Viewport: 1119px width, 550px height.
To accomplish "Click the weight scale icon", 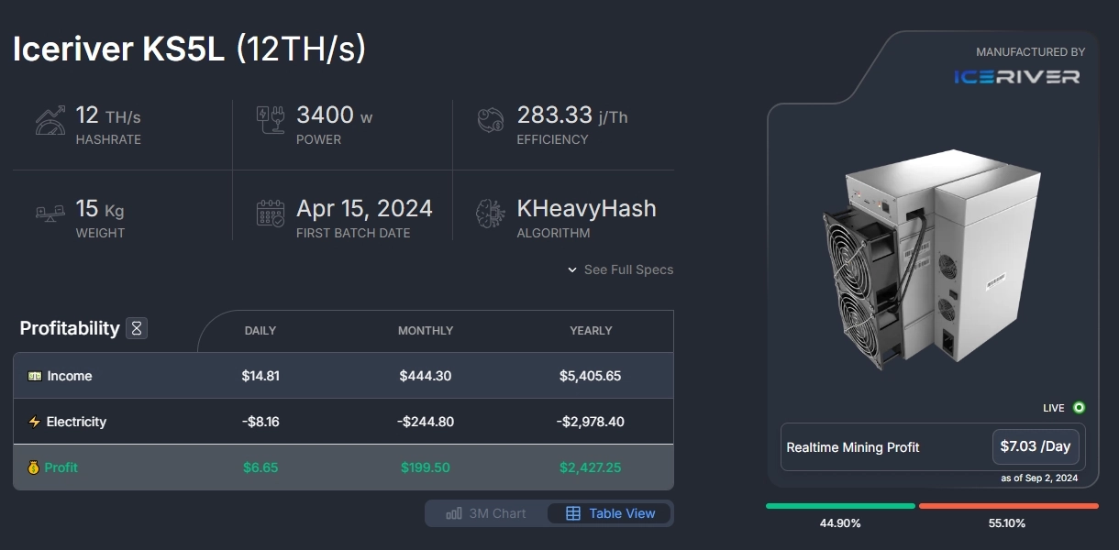I will tap(50, 214).
